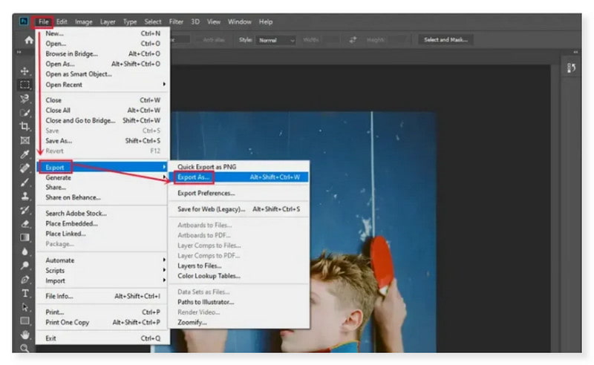Select the Gradient tool

click(x=25, y=237)
